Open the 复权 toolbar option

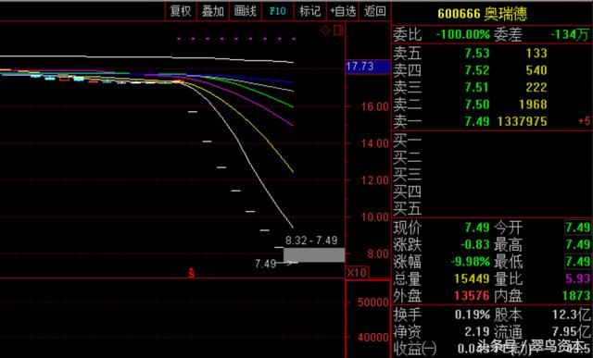coord(181,11)
